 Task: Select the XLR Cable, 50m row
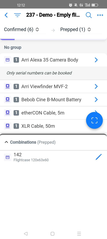53,126
